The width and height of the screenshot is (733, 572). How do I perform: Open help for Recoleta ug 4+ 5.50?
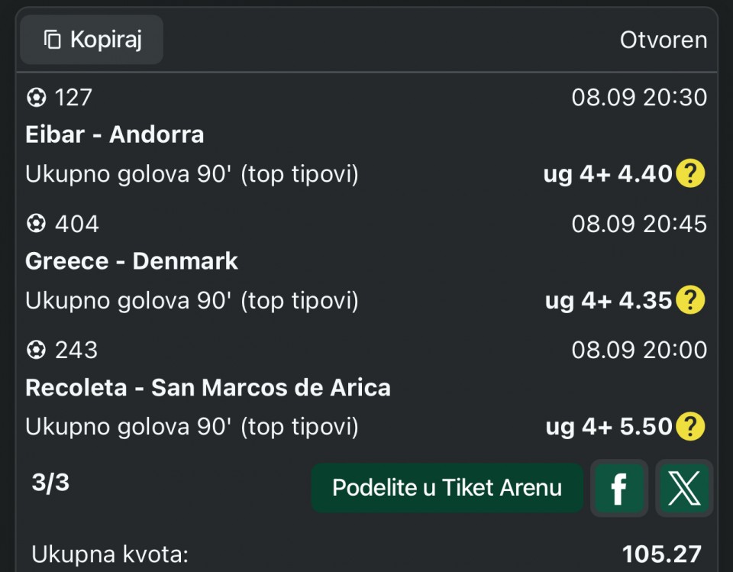(690, 426)
